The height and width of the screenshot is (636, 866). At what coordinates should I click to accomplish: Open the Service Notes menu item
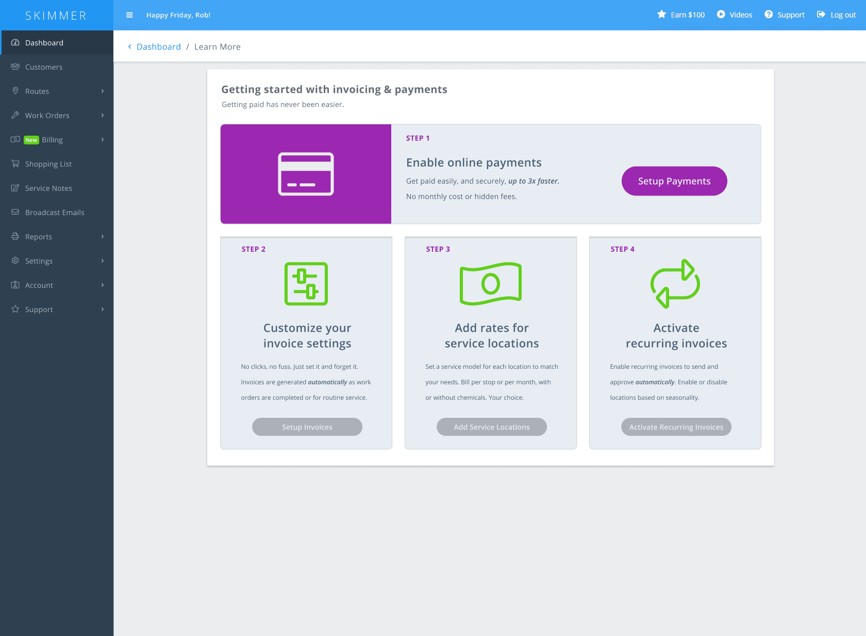tap(57, 188)
